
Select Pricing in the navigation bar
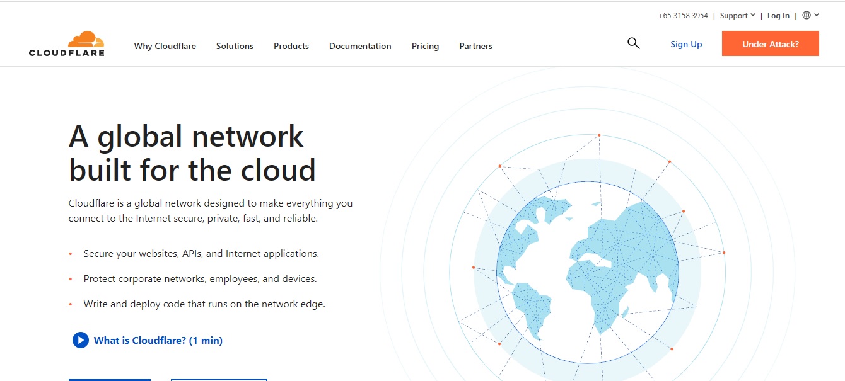[426, 46]
